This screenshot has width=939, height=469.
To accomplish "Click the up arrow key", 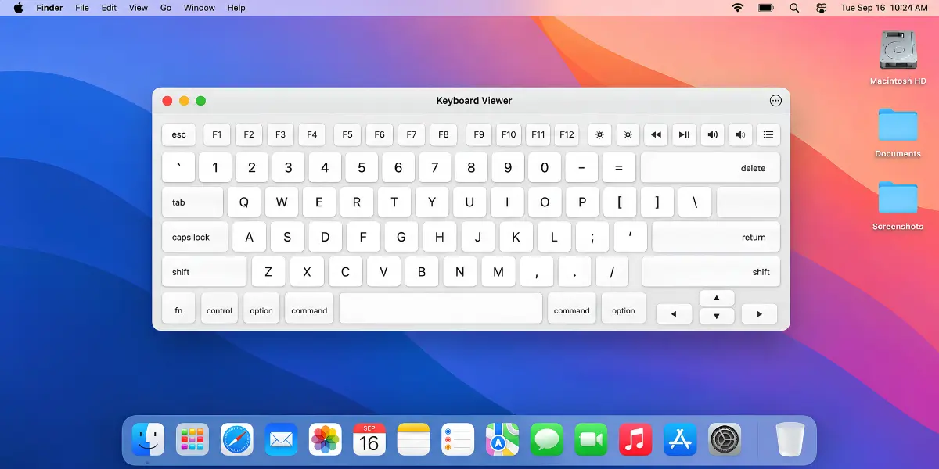I will tap(716, 298).
